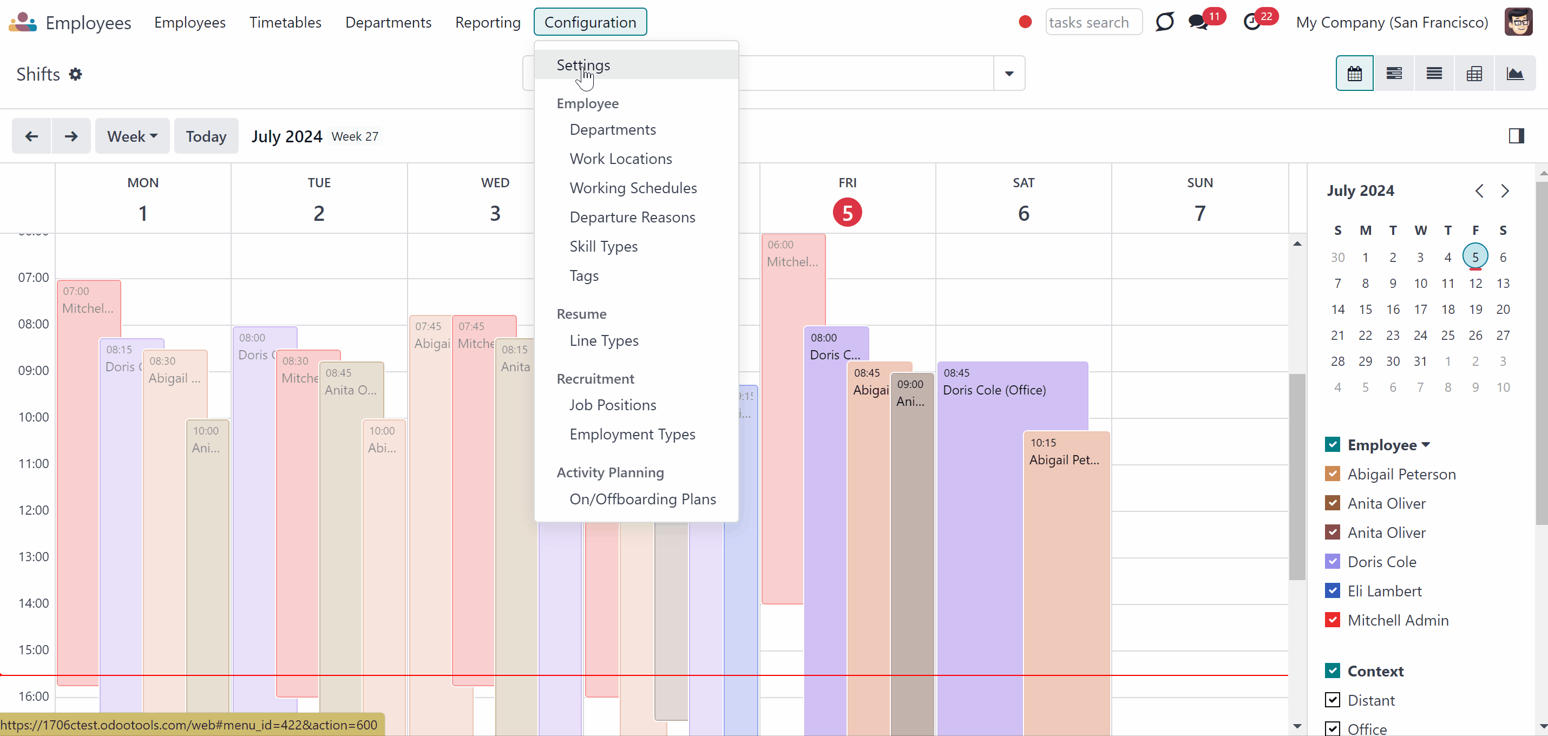Open the activities clock icon with 22 notifications
This screenshot has width=1548, height=736.
(x=1252, y=22)
